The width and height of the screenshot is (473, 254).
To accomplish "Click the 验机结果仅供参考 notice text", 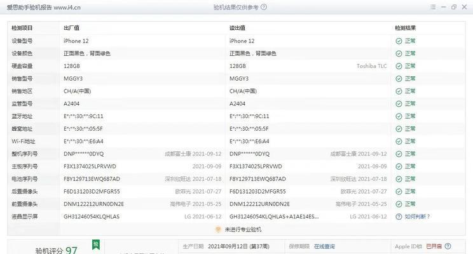I will coord(236,7).
